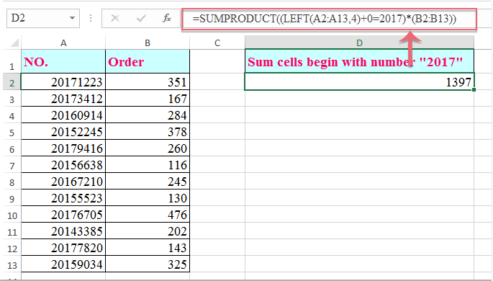The width and height of the screenshot is (493, 281).
Task: Select row 9 header
Action: pyautogui.click(x=12, y=198)
